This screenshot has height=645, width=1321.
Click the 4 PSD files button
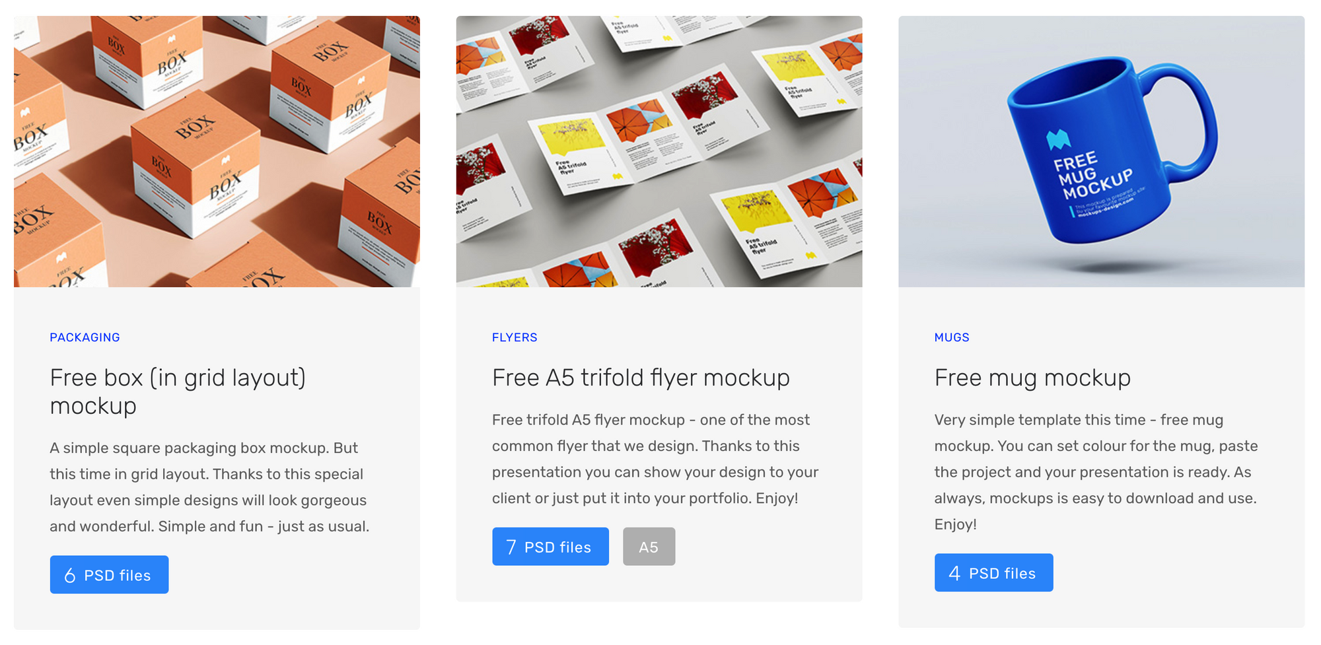point(993,572)
